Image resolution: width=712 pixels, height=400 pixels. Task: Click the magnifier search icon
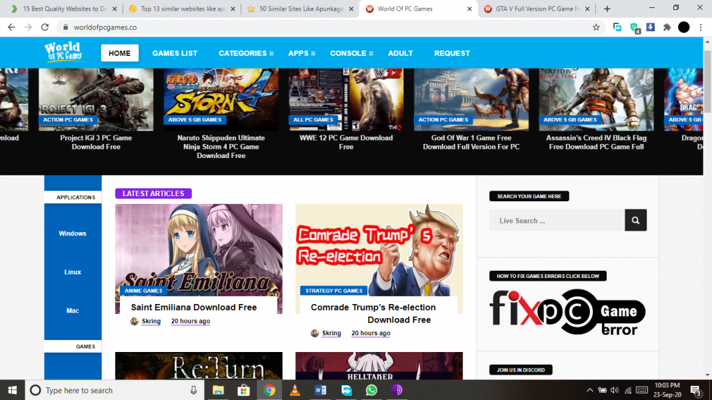click(x=634, y=220)
